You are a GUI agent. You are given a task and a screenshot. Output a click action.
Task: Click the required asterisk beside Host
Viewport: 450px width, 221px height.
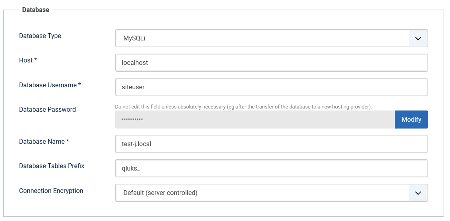(36, 60)
